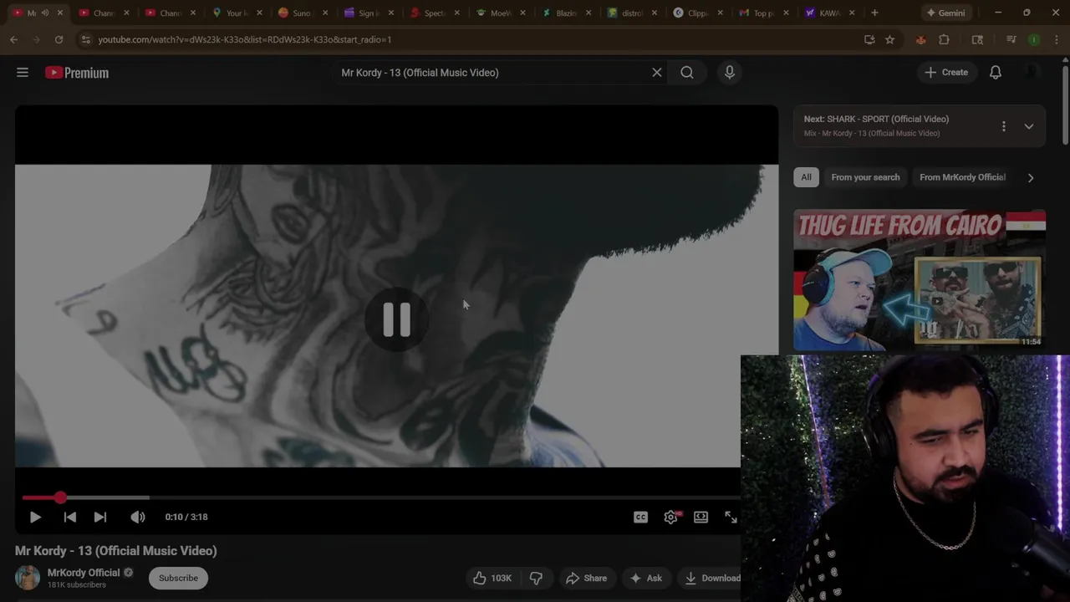1070x602 pixels.
Task: Switch to the Suno tab
Action: [303, 13]
